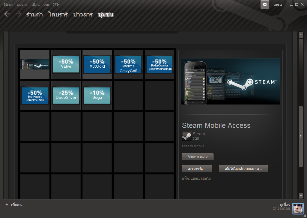
Task: Click the vertical scrollbar thumb
Action: coord(301,137)
